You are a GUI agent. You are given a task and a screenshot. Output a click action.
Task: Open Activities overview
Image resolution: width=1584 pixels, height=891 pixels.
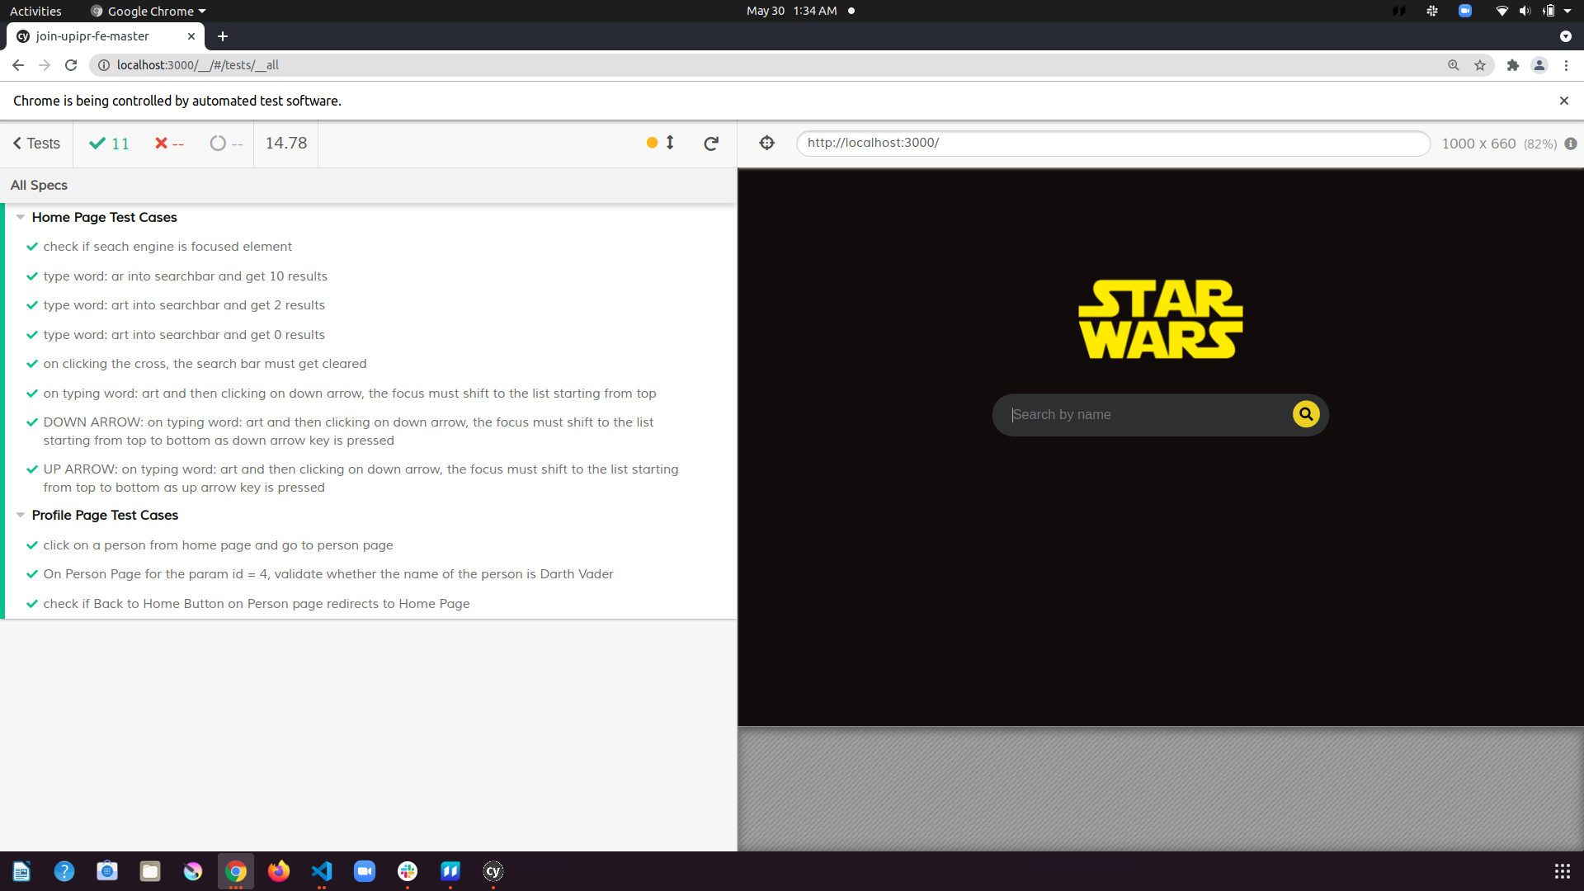click(x=35, y=11)
